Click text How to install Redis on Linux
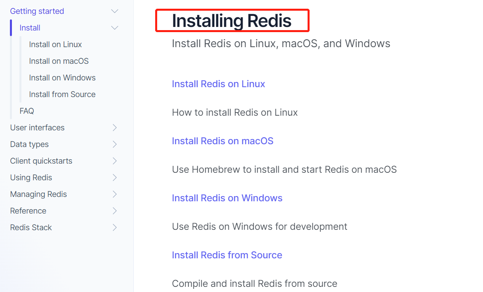 [x=235, y=113]
